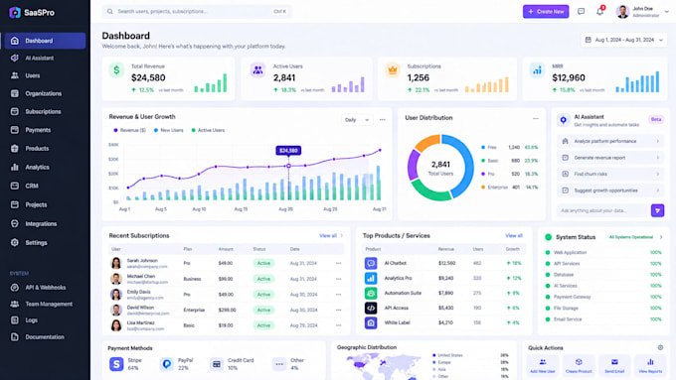Image resolution: width=676 pixels, height=380 pixels.
Task: Open row options for David Wilson
Action: tap(338, 310)
